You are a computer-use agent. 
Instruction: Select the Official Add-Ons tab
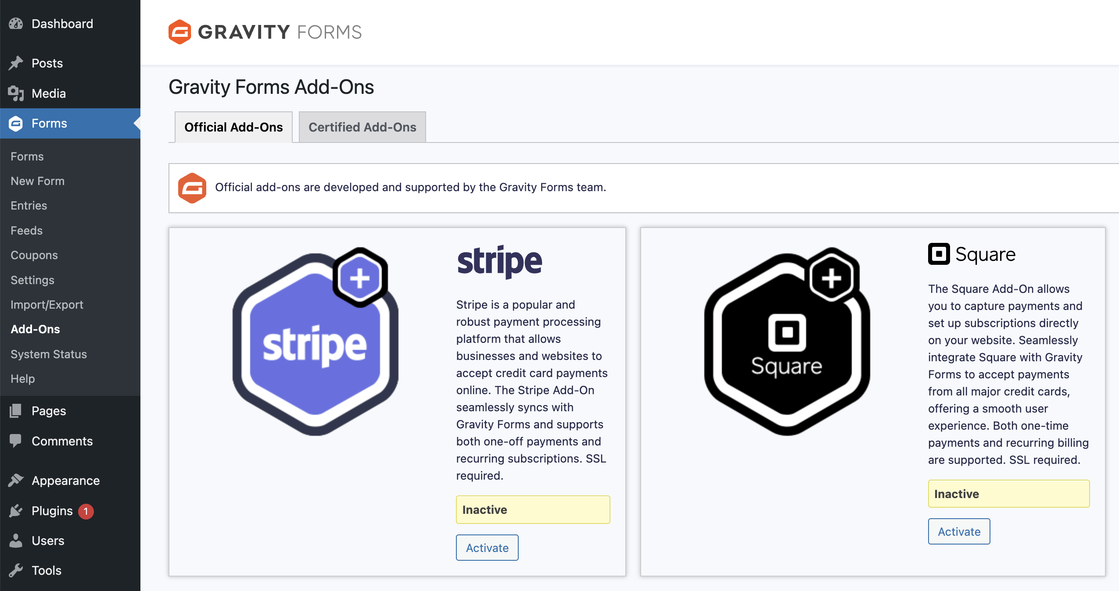pos(233,127)
